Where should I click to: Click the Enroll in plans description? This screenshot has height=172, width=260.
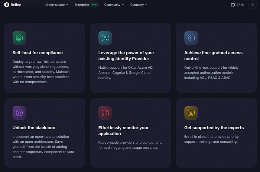coord(211,139)
